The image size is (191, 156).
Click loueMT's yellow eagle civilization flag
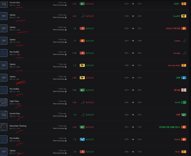coord(184,16)
